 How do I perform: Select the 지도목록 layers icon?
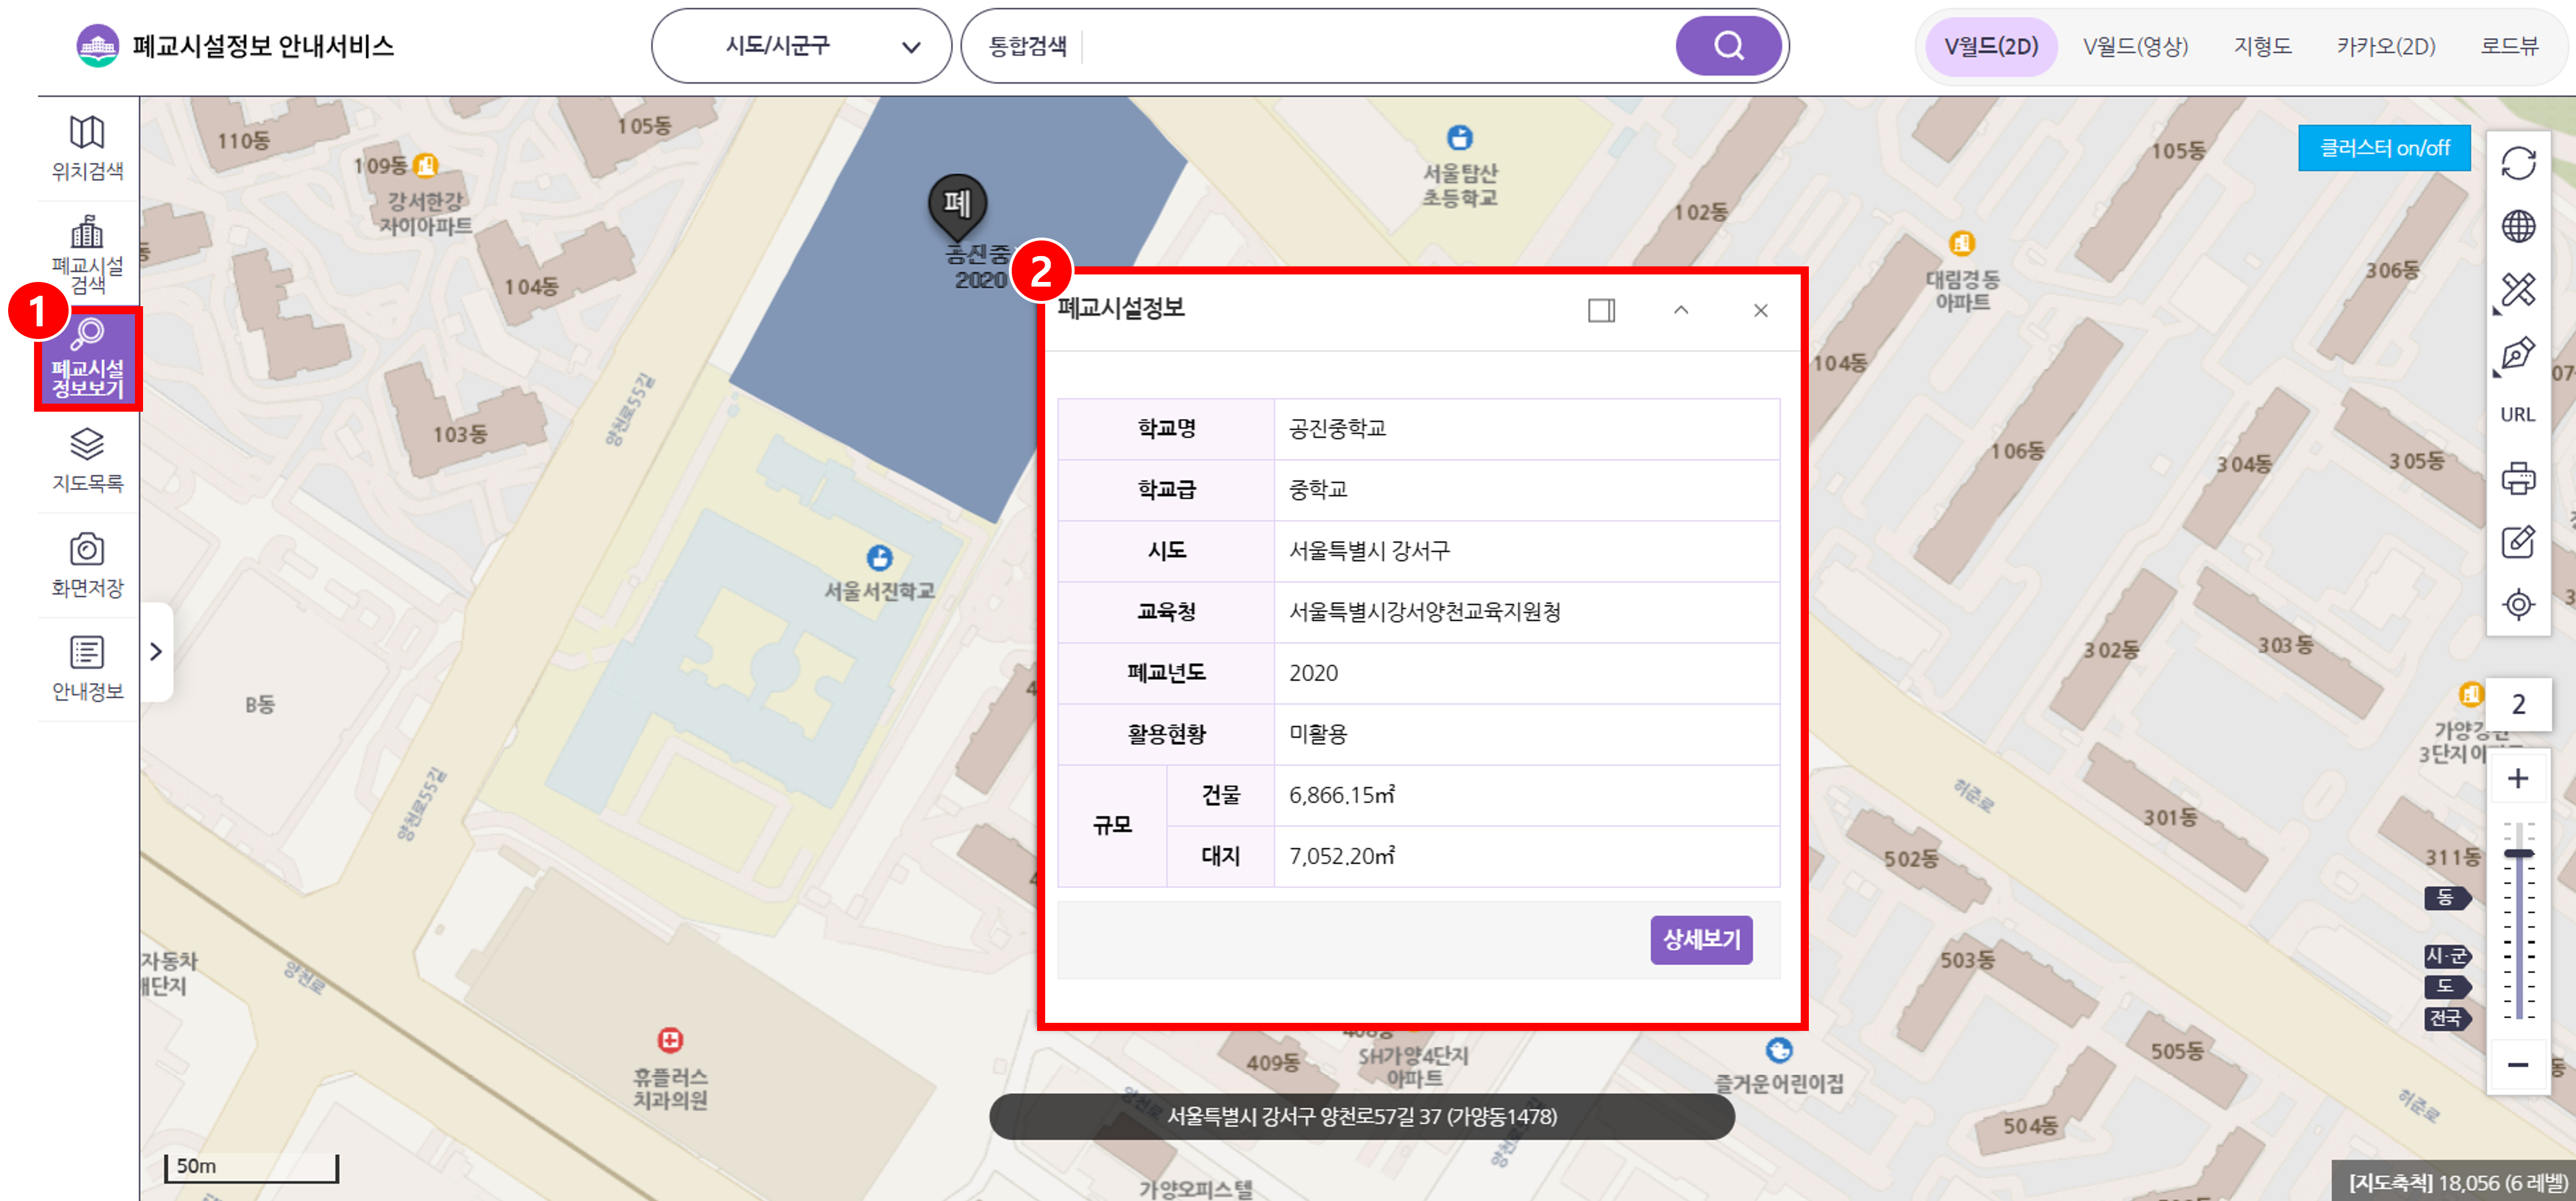pyautogui.click(x=87, y=464)
